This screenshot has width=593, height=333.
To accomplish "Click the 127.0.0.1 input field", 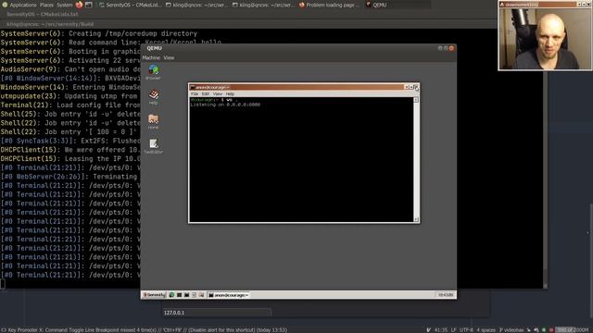I will [217, 313].
